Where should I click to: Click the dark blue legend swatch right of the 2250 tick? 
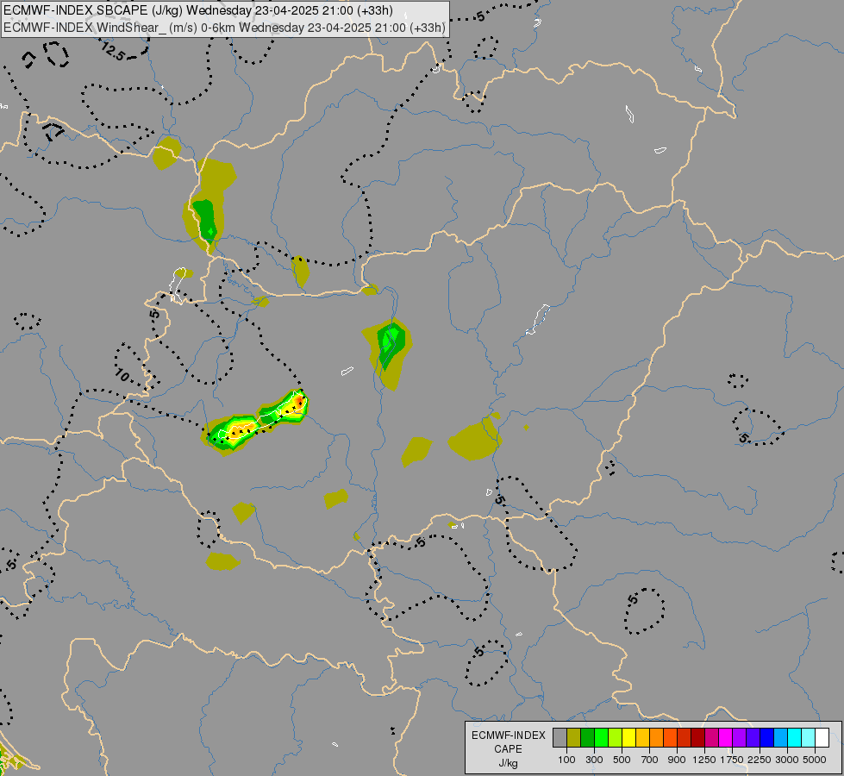click(x=766, y=737)
